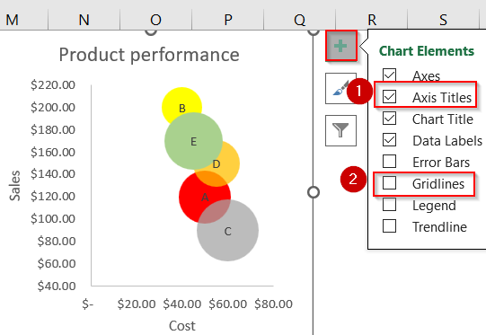Enable the Gridlines checkbox

[389, 183]
